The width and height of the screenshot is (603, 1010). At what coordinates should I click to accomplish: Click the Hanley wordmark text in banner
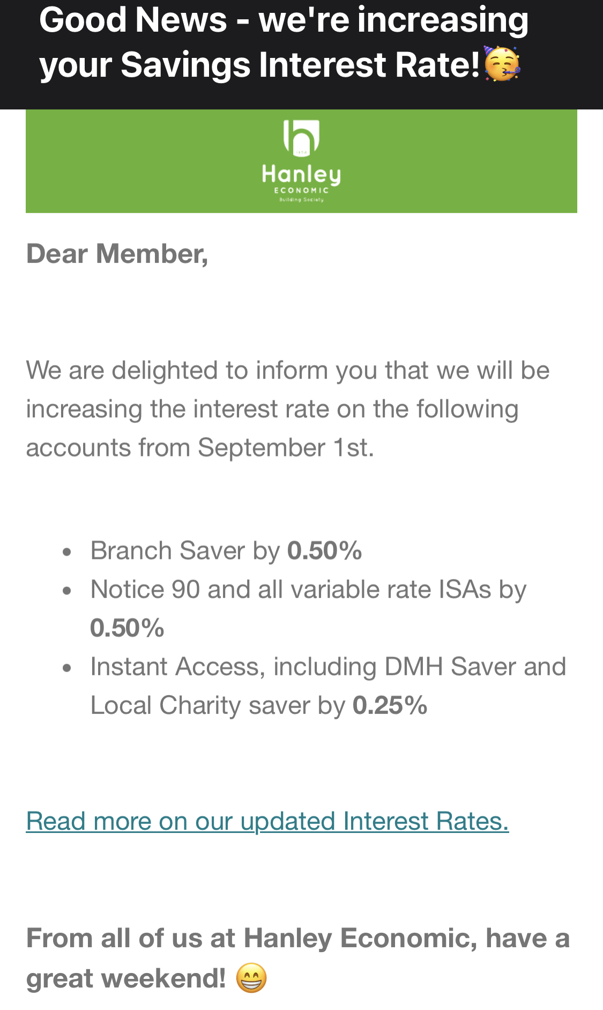(301, 175)
